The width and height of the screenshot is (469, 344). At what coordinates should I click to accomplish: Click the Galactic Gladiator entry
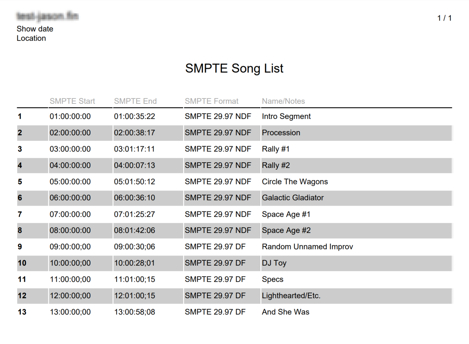tap(293, 198)
